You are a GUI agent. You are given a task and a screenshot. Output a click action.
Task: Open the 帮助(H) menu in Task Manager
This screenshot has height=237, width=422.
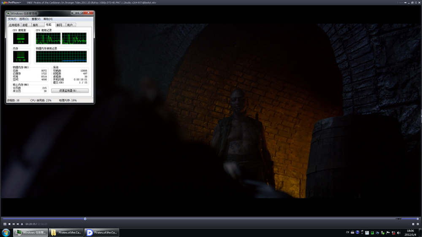tap(48, 19)
